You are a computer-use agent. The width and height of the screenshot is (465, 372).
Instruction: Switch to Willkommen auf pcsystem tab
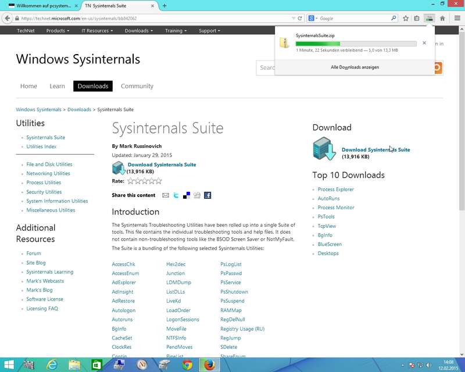click(43, 6)
